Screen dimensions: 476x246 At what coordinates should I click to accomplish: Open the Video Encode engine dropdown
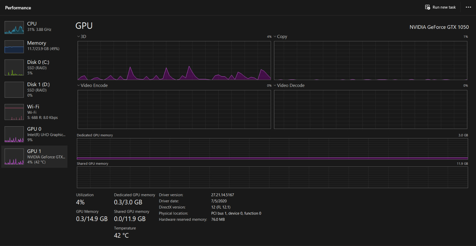[x=92, y=85]
